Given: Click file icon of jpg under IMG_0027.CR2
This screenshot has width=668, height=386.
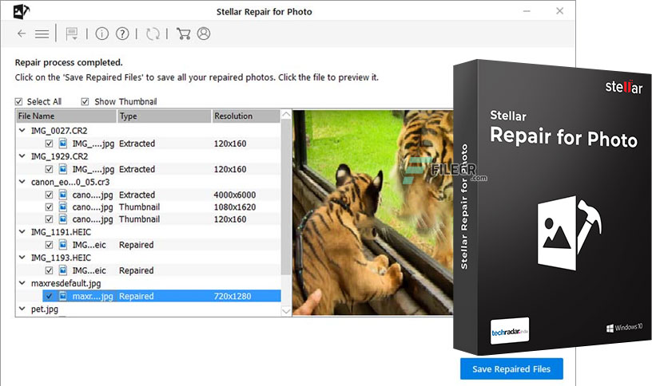Looking at the screenshot, I should pos(63,144).
